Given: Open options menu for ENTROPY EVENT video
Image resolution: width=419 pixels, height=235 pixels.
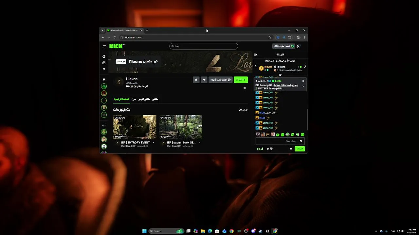Looking at the screenshot, I should pos(153,143).
